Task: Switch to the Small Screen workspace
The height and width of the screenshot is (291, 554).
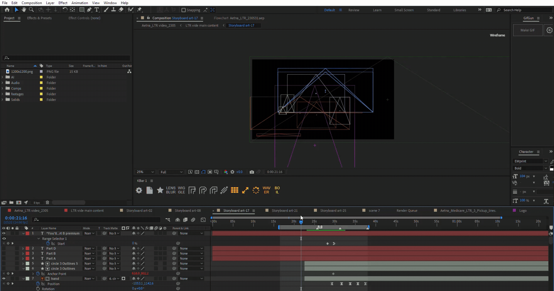Action: point(404,10)
